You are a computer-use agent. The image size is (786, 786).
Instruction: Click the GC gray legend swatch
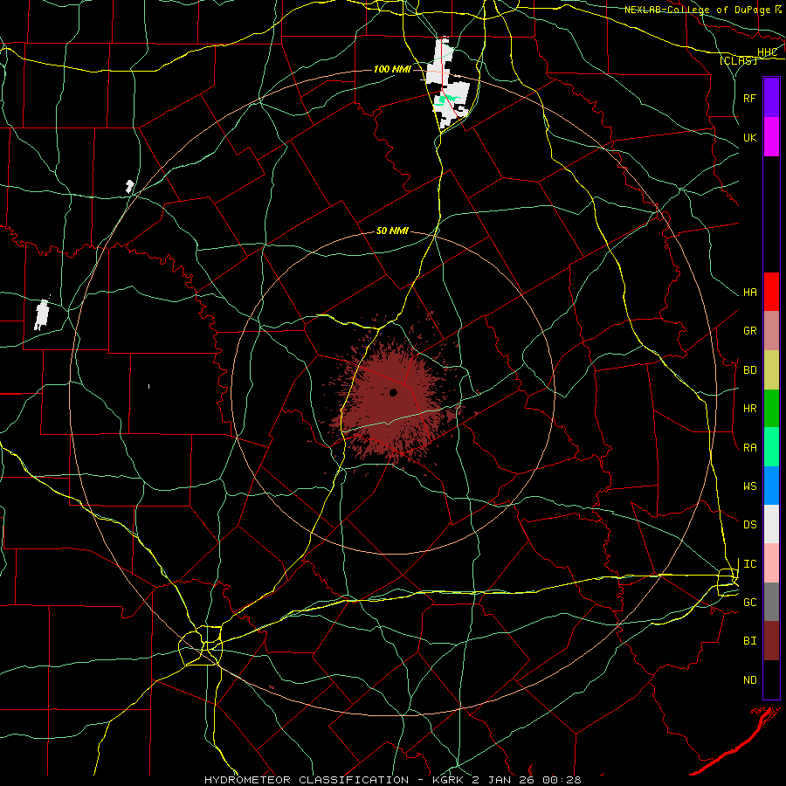(771, 602)
